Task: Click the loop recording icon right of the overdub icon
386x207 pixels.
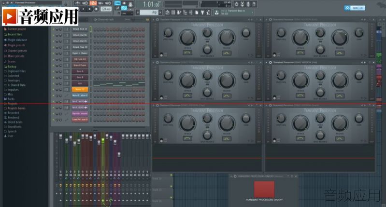Action: point(109,3)
